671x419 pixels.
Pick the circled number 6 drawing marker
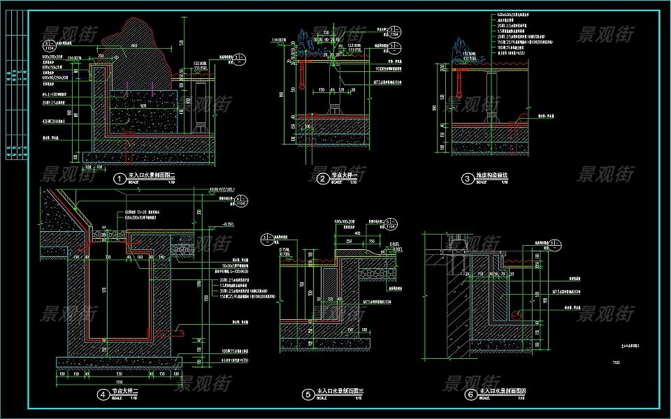(470, 395)
